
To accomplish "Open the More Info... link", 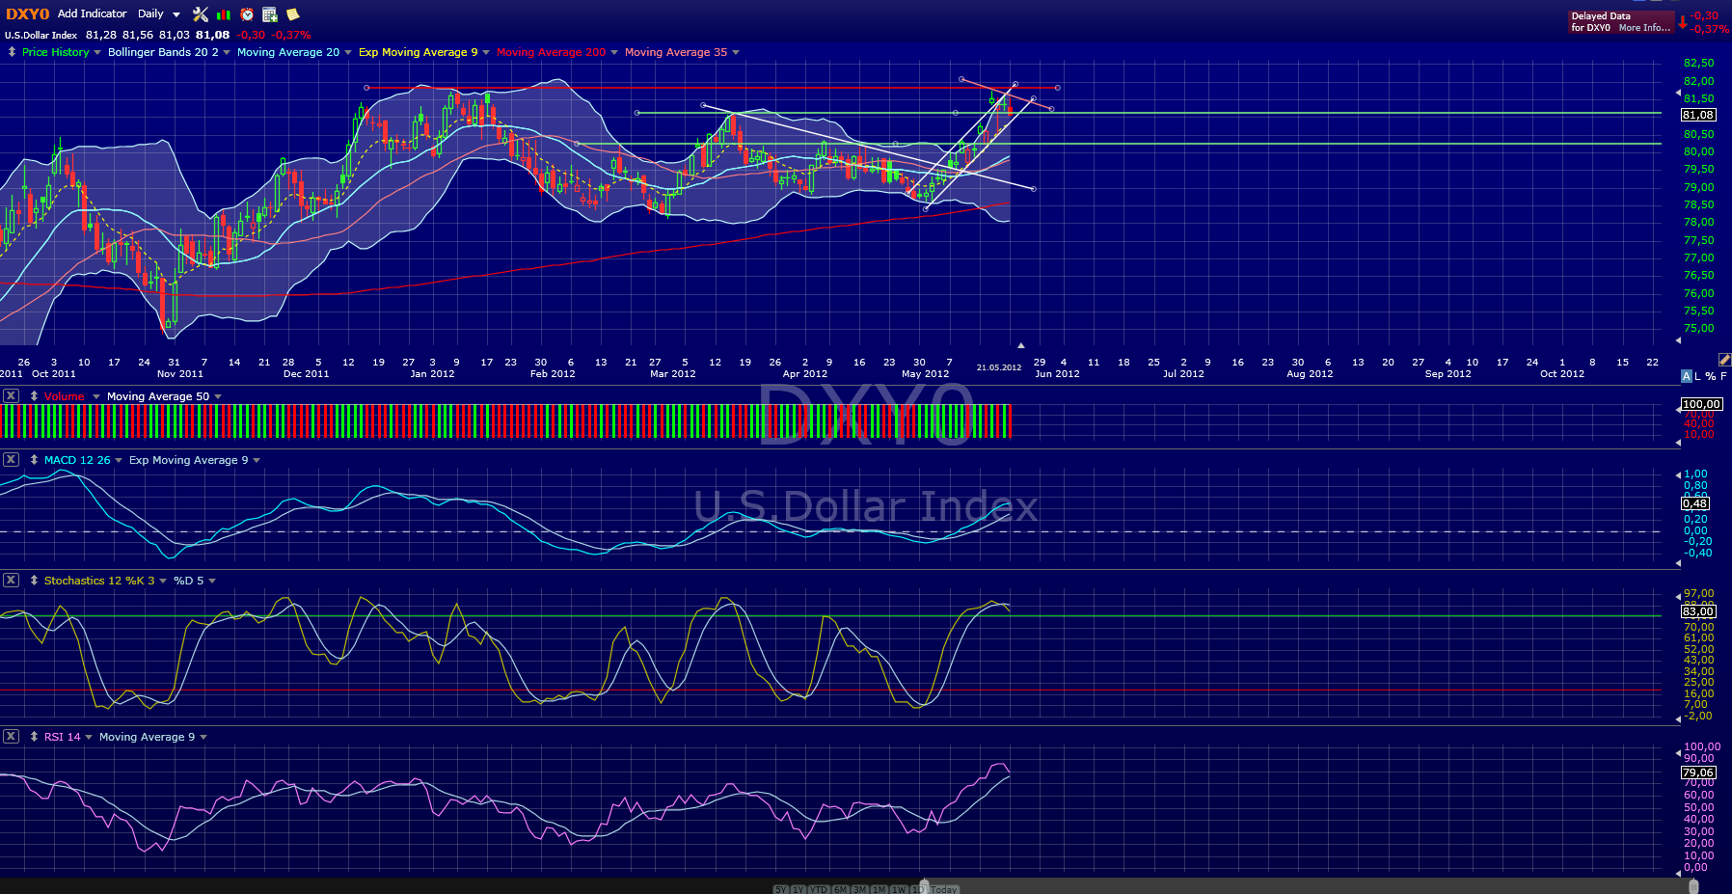I will coord(1644,28).
